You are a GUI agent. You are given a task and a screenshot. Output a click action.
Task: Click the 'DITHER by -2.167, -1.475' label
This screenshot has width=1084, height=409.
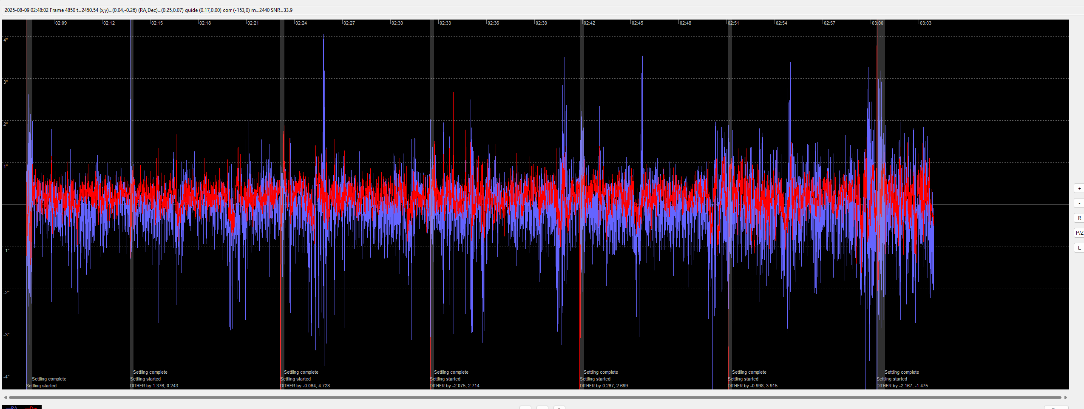[x=902, y=386]
